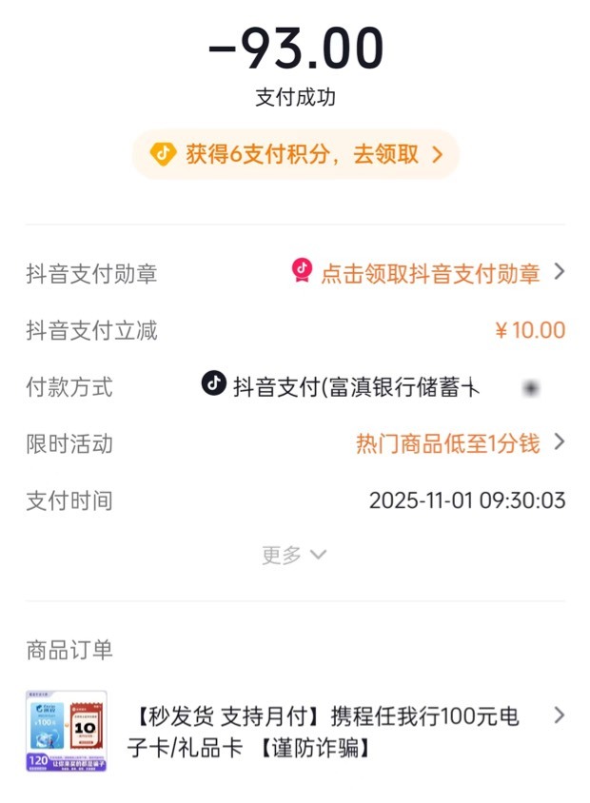Expand the 更多 details section
This screenshot has width=590, height=803.
294,555
